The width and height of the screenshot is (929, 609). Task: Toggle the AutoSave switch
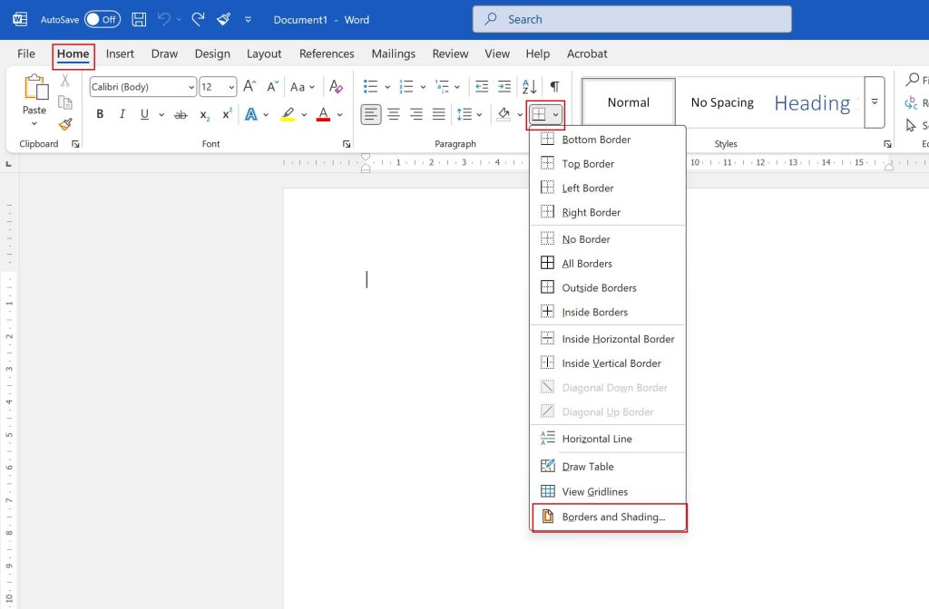click(102, 19)
